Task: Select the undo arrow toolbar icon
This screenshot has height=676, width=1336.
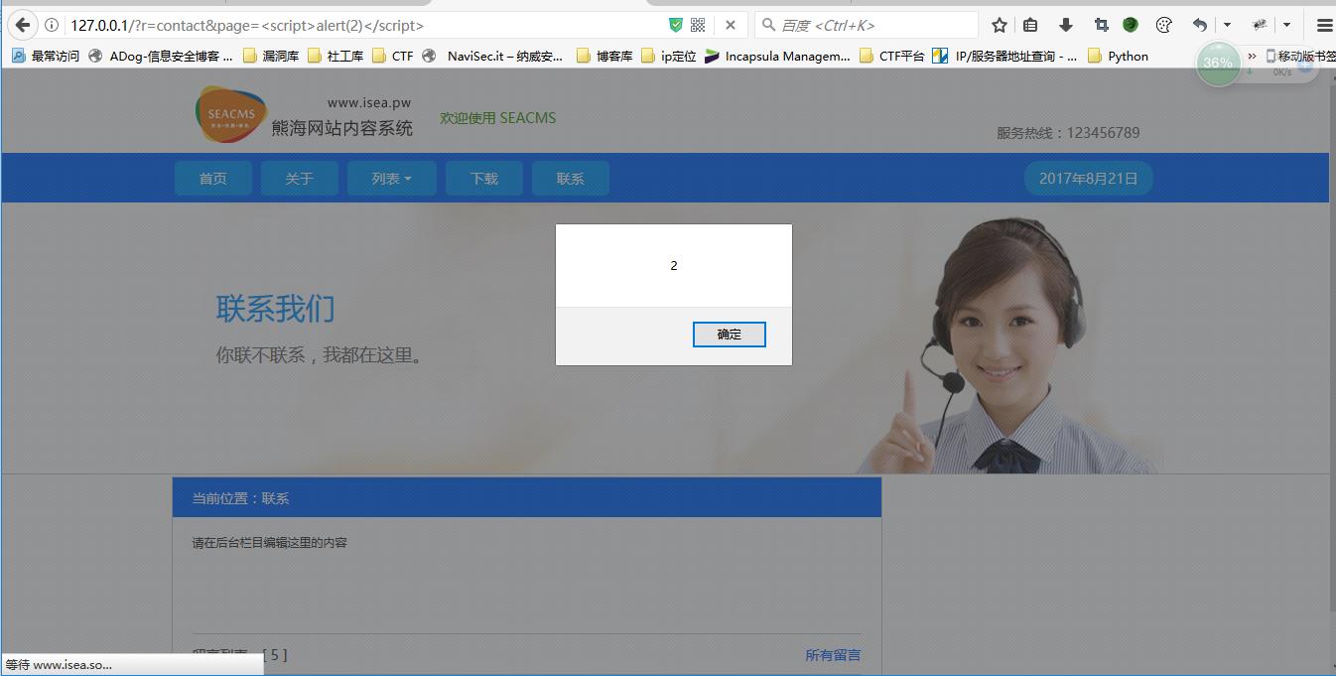Action: [1200, 25]
